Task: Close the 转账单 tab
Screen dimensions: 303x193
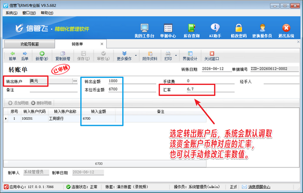Action: click(102, 44)
